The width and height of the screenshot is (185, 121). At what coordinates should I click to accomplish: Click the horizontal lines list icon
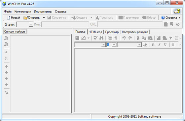point(177,38)
